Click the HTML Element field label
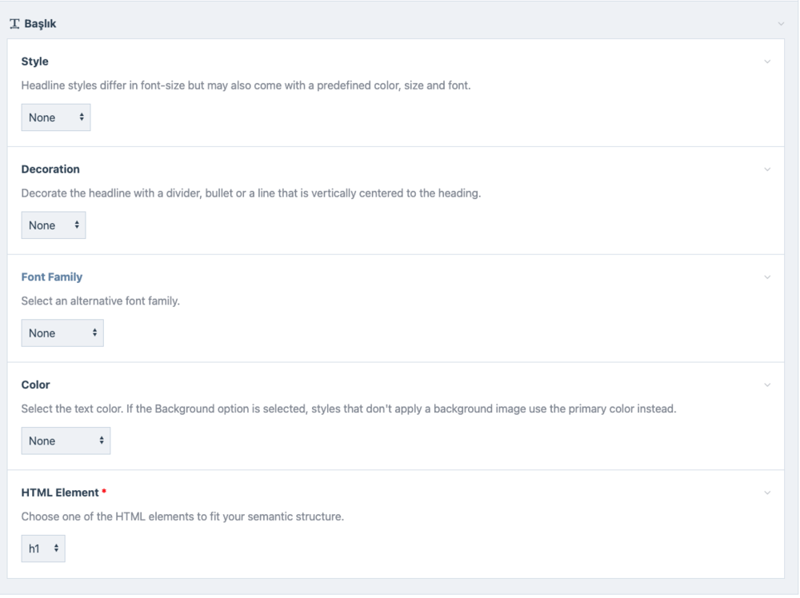 [58, 492]
